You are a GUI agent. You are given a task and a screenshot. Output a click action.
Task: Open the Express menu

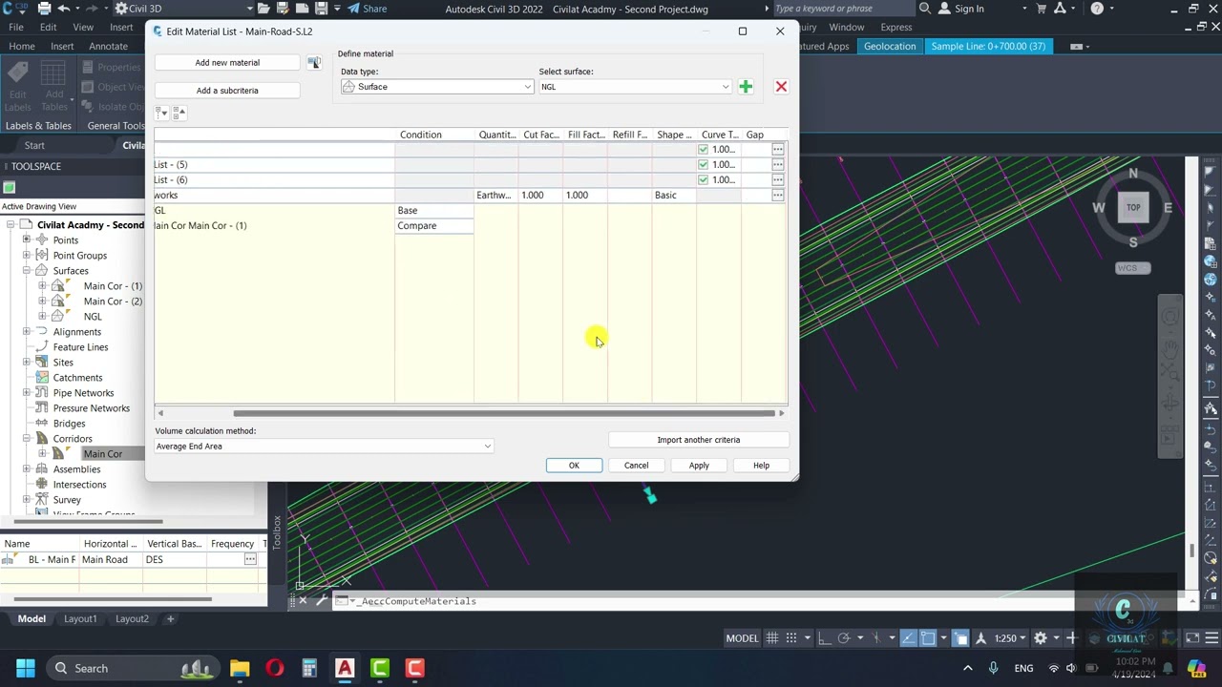point(896,27)
